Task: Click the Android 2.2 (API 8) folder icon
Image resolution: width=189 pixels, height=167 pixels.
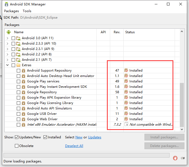Action: (18, 54)
